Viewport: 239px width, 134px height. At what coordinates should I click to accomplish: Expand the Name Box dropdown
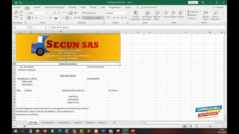[x=26, y=27]
